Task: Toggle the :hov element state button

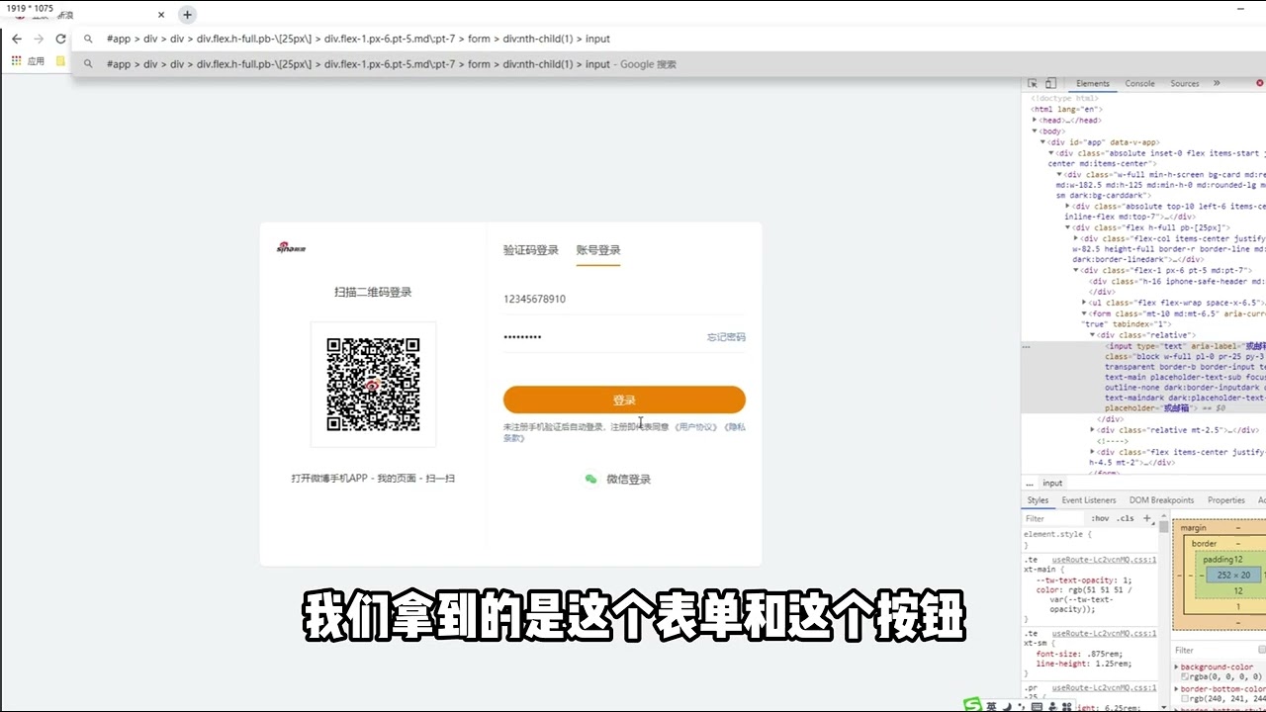Action: [x=1100, y=518]
